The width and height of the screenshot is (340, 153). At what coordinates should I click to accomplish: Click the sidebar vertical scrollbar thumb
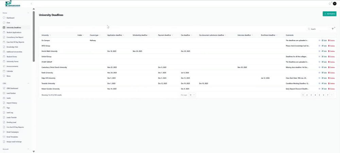point(34,36)
